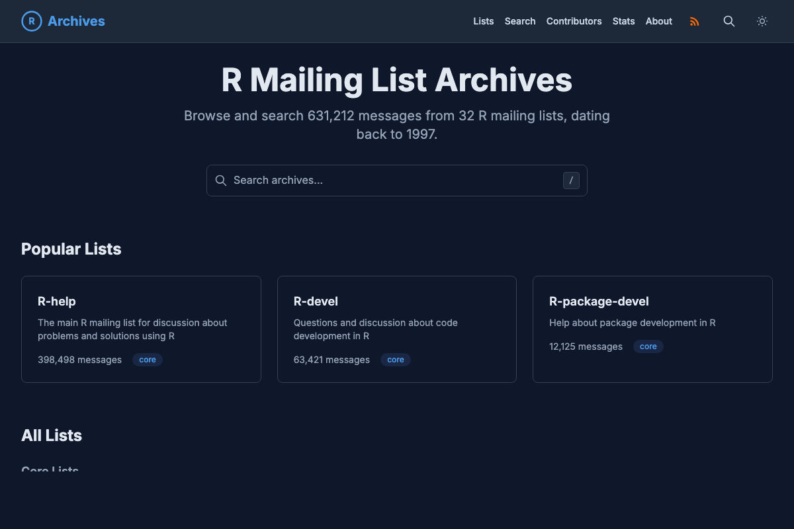Open the Contributors page
This screenshot has width=794, height=529.
pyautogui.click(x=574, y=21)
